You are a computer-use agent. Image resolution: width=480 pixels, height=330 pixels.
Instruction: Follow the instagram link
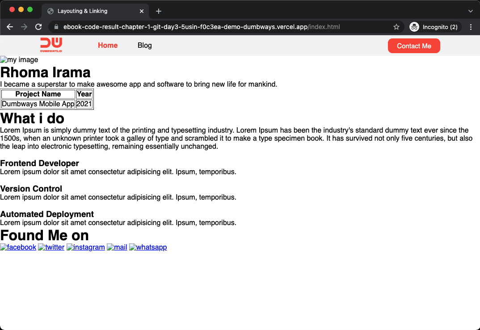pyautogui.click(x=86, y=247)
